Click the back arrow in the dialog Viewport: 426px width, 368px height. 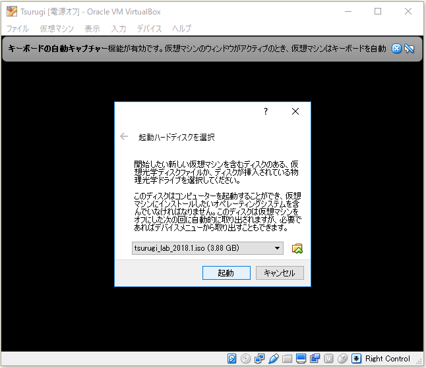tap(124, 136)
